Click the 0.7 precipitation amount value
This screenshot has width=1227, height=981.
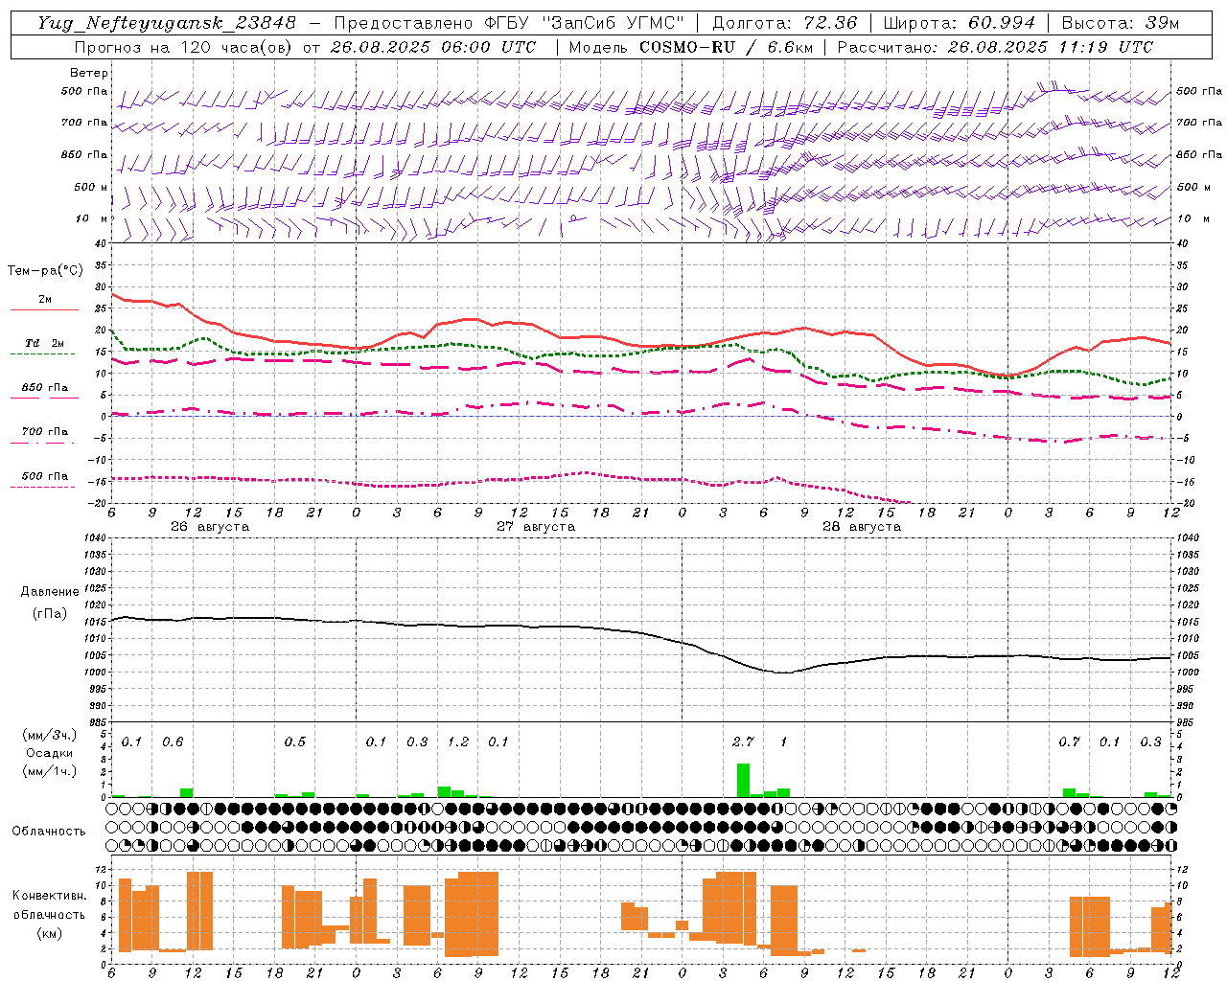1070,741
